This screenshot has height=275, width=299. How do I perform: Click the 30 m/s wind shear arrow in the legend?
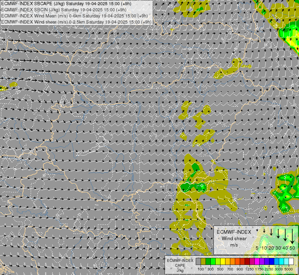pos(278,233)
